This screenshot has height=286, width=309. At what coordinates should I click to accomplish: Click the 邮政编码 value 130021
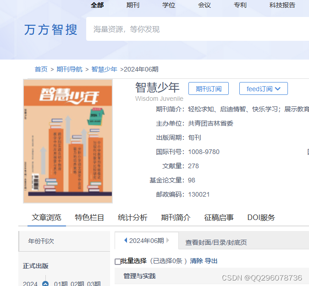[199, 195]
